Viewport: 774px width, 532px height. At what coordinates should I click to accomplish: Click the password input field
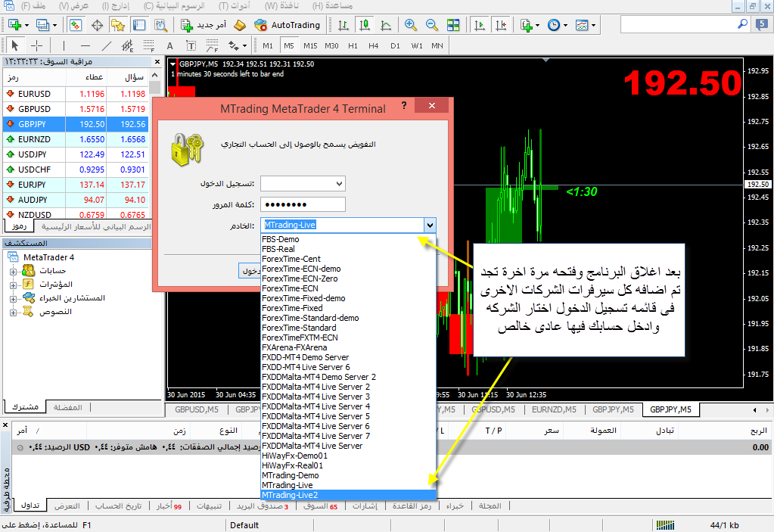pyautogui.click(x=303, y=204)
